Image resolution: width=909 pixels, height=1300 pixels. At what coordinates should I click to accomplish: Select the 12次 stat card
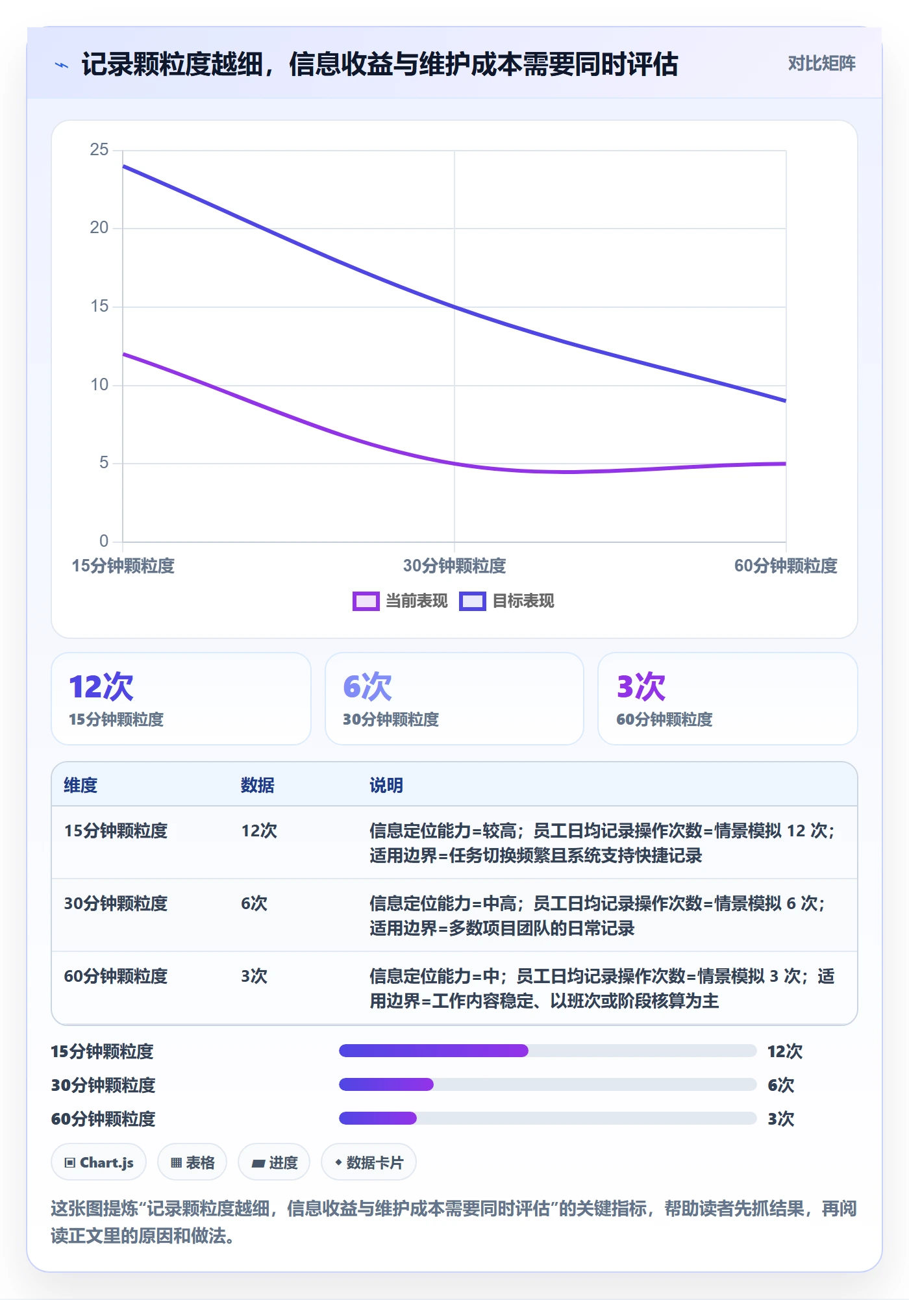(x=181, y=699)
